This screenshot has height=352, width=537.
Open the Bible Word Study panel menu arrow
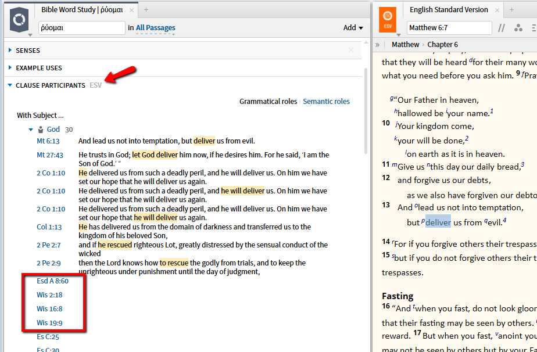tap(30, 35)
